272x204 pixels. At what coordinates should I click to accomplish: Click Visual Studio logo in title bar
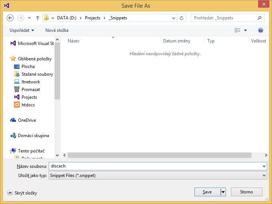pos(7,5)
